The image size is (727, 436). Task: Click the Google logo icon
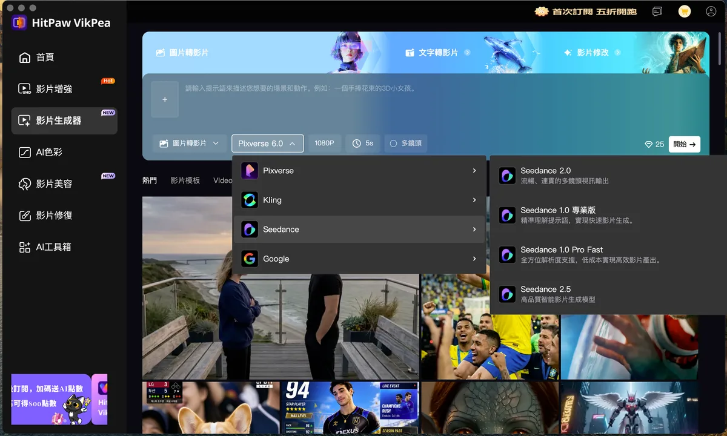[x=250, y=259]
